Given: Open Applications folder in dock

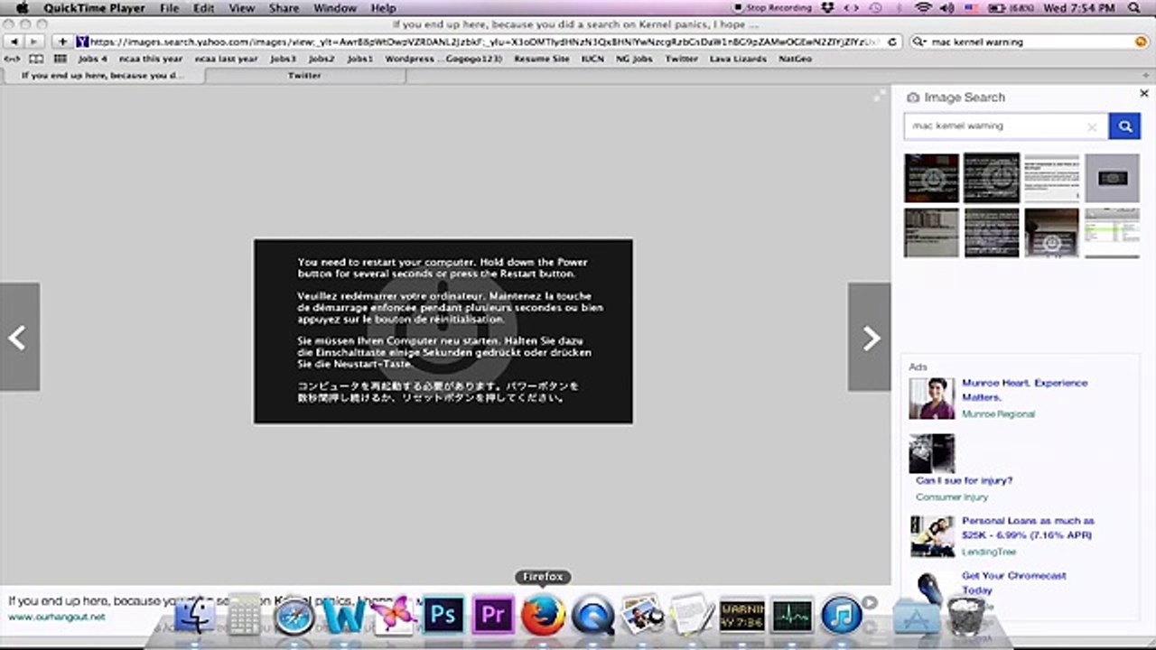Looking at the screenshot, I should tap(916, 616).
